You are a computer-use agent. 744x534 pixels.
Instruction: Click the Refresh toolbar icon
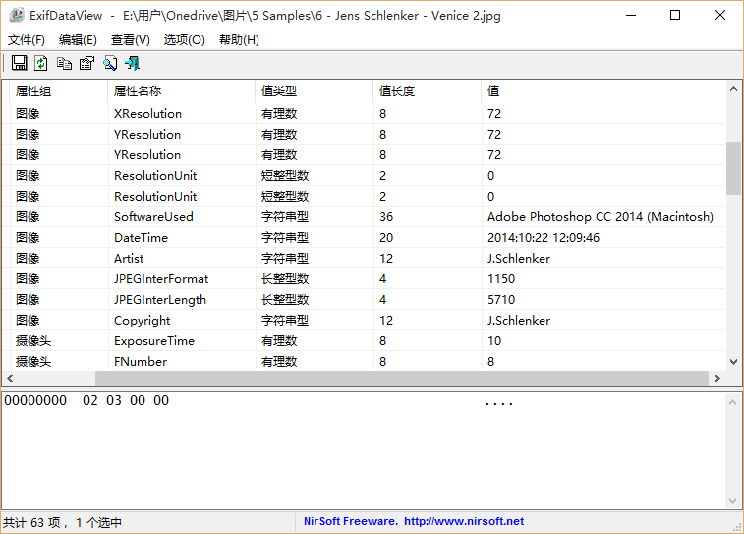click(41, 63)
